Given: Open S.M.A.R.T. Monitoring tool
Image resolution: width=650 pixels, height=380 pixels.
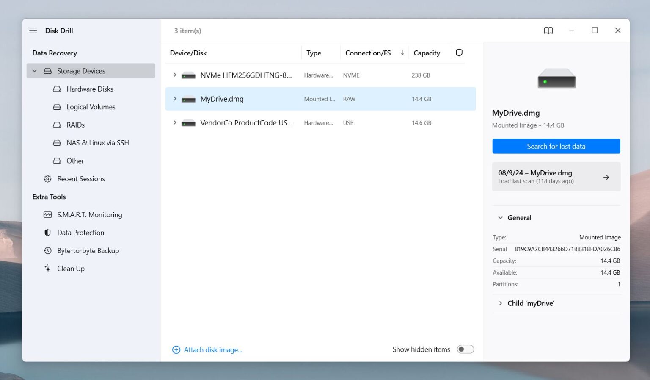Looking at the screenshot, I should click(x=89, y=214).
